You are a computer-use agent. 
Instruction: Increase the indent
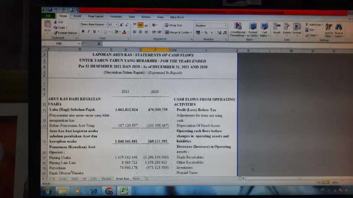coord(160,32)
